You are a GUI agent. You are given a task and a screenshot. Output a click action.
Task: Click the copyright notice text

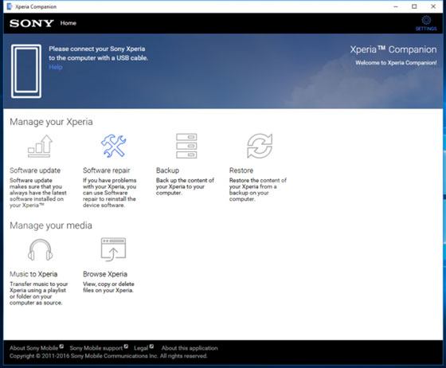tap(108, 356)
